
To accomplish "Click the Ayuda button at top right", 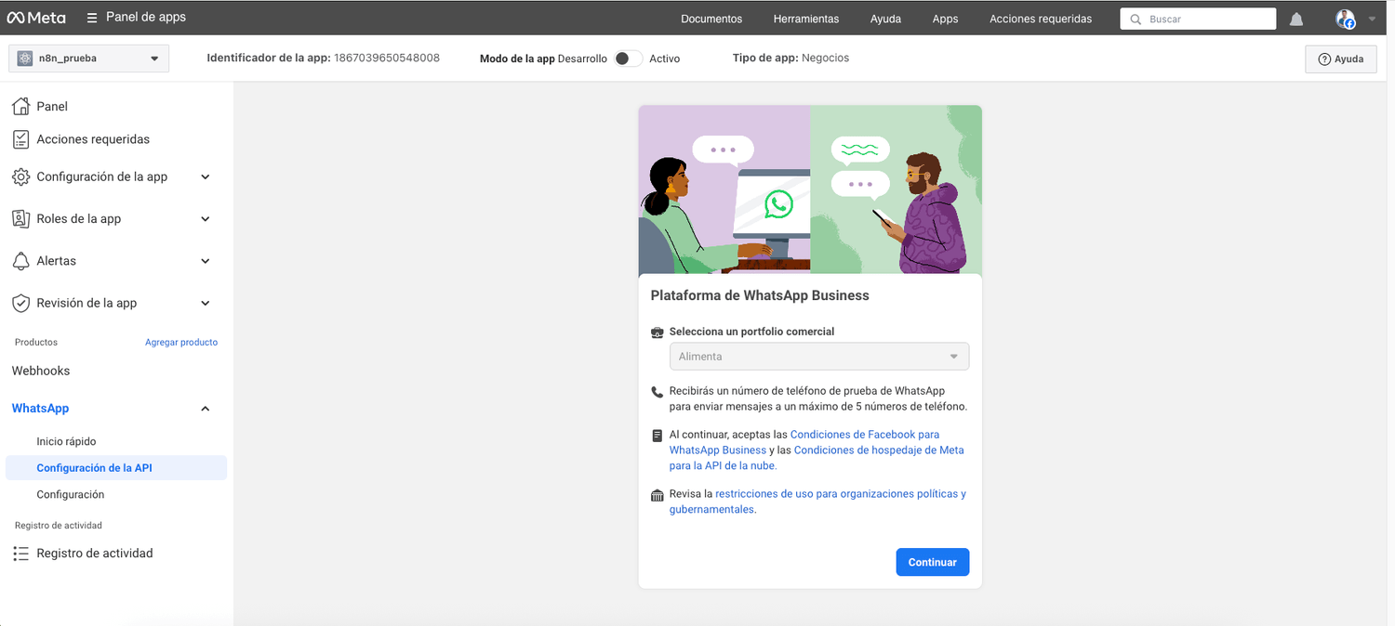I will pos(1341,59).
